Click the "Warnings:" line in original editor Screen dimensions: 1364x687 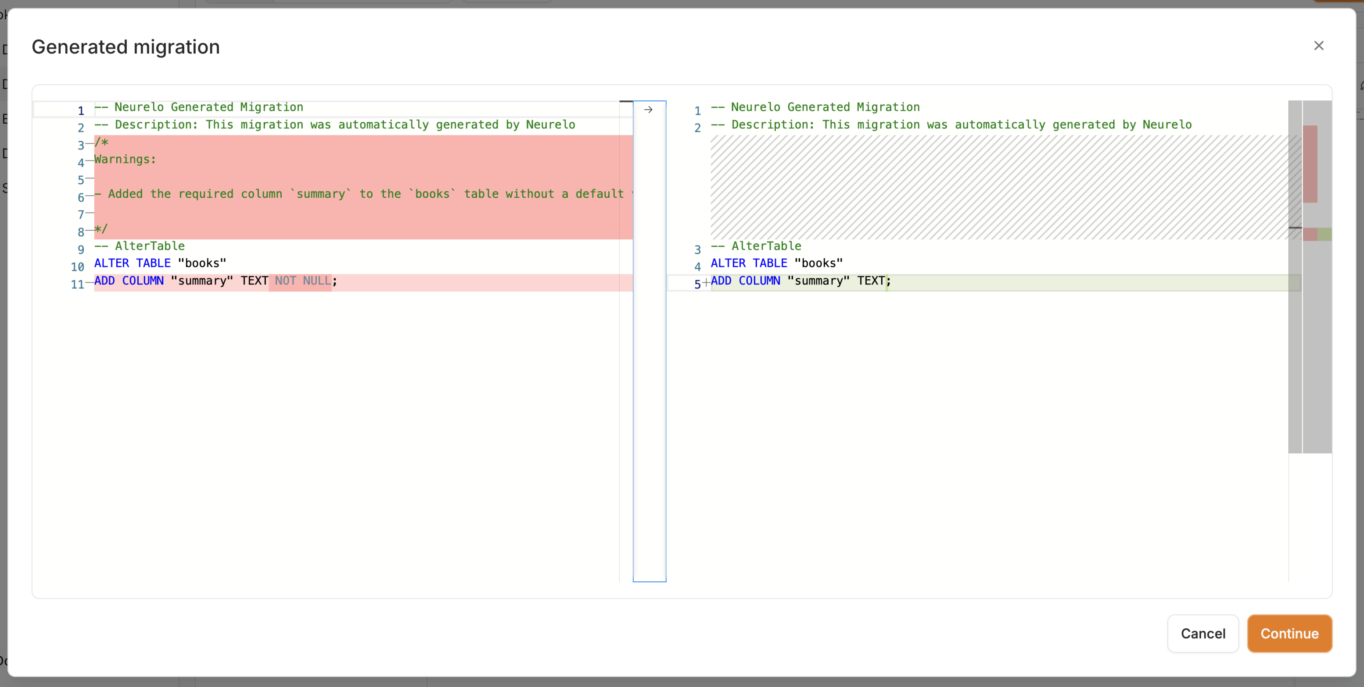[126, 159]
